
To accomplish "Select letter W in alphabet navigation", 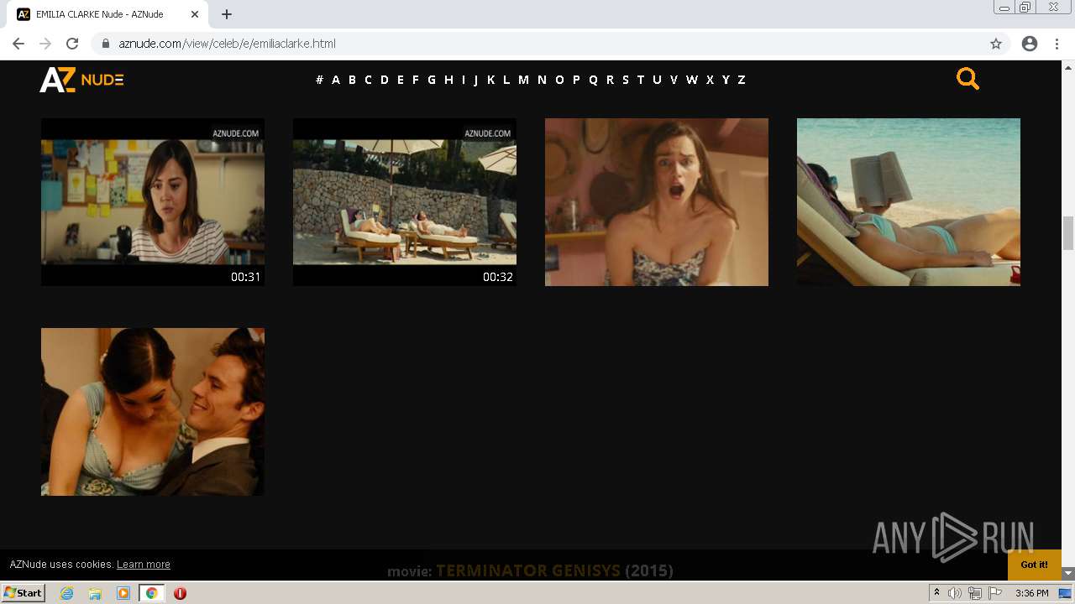I will coord(692,80).
